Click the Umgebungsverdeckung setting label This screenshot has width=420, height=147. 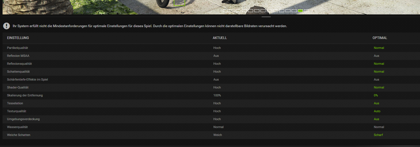coord(23,119)
